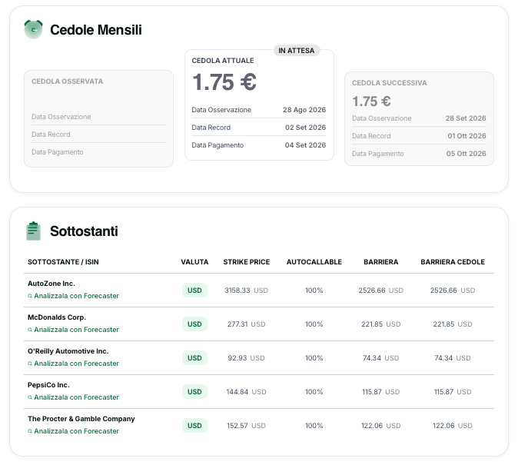Viewport: 518px width, 465px height.
Task: Click the magnifier icon under McDonalds Corp.
Action: click(30, 330)
